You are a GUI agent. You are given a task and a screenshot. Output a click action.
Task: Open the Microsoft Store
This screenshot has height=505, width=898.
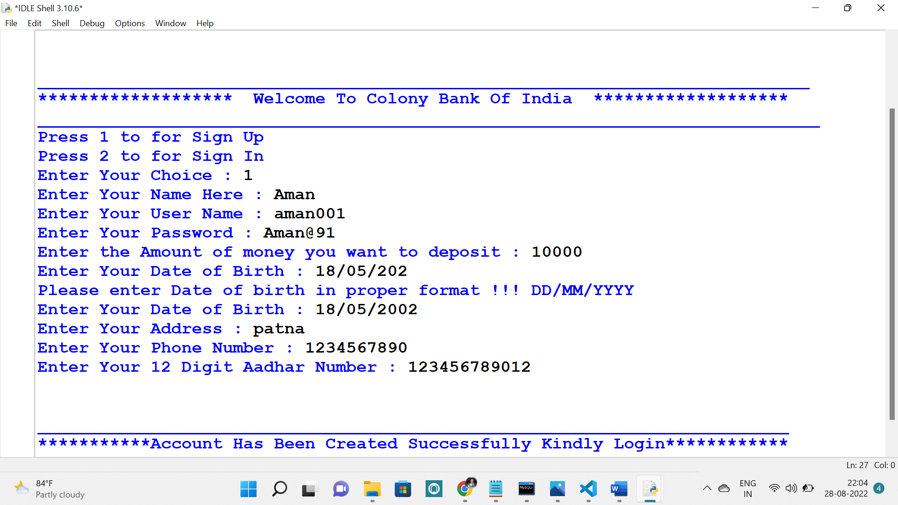coord(403,490)
